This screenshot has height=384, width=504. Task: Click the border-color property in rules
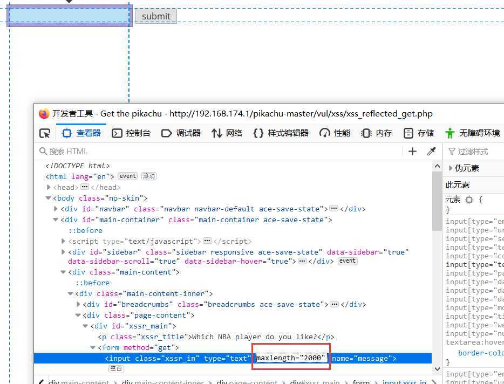481,353
